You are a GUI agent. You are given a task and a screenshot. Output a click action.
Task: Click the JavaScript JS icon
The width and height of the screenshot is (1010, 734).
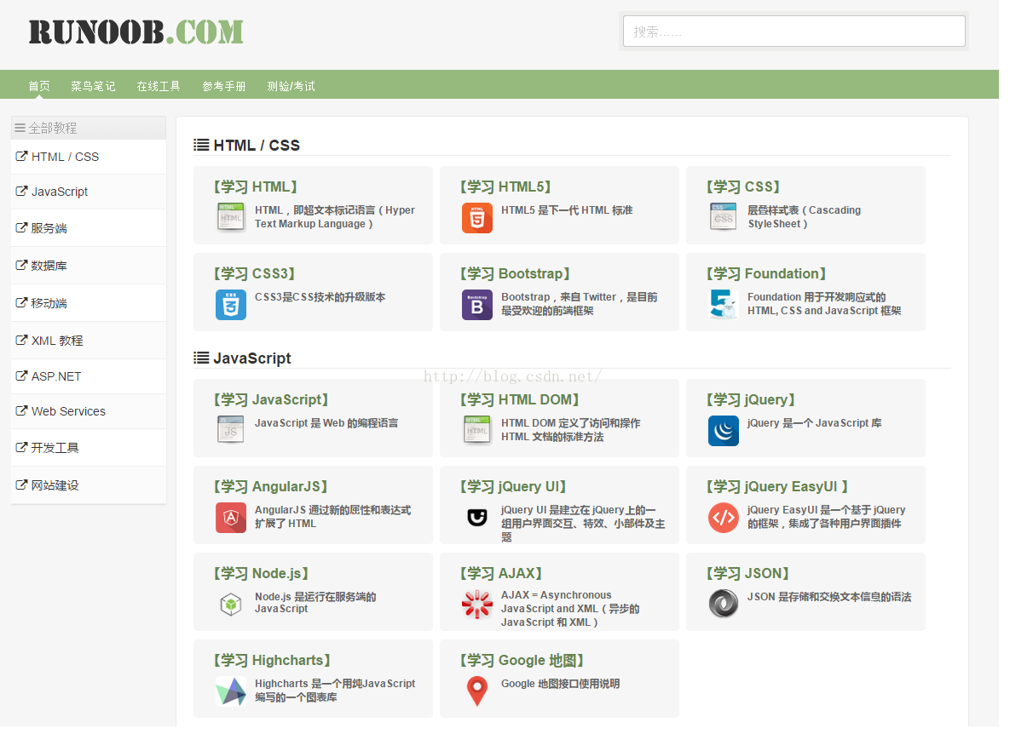pyautogui.click(x=234, y=434)
